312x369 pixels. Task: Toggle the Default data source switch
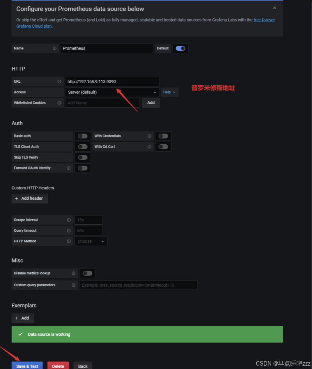(180, 48)
